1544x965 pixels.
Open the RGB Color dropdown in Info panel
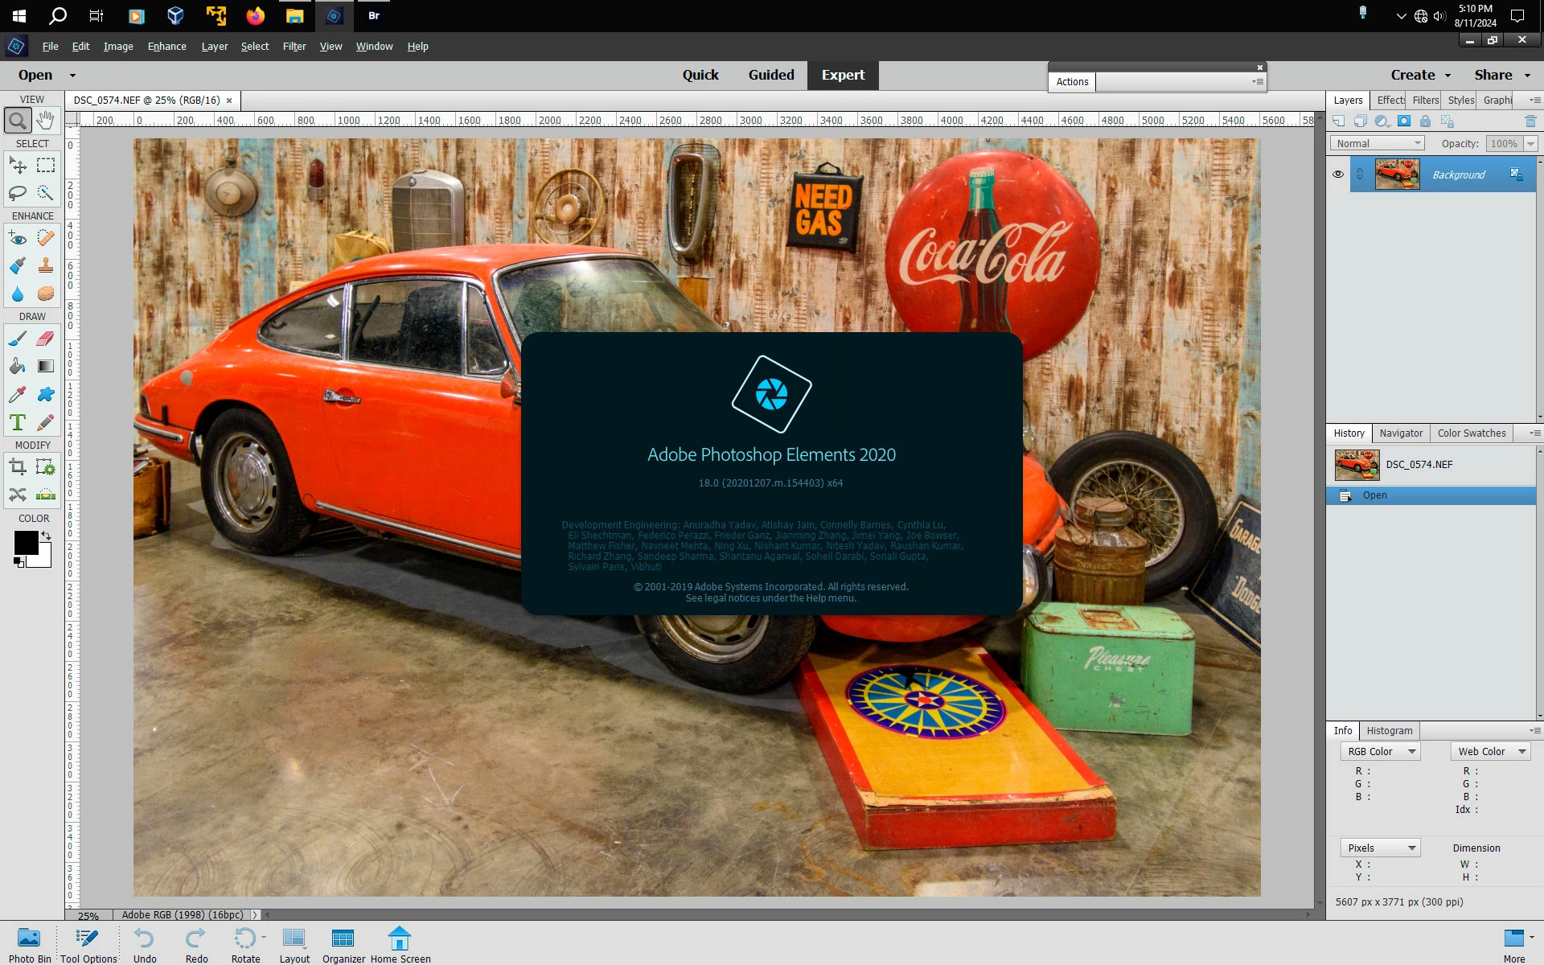[x=1380, y=751]
